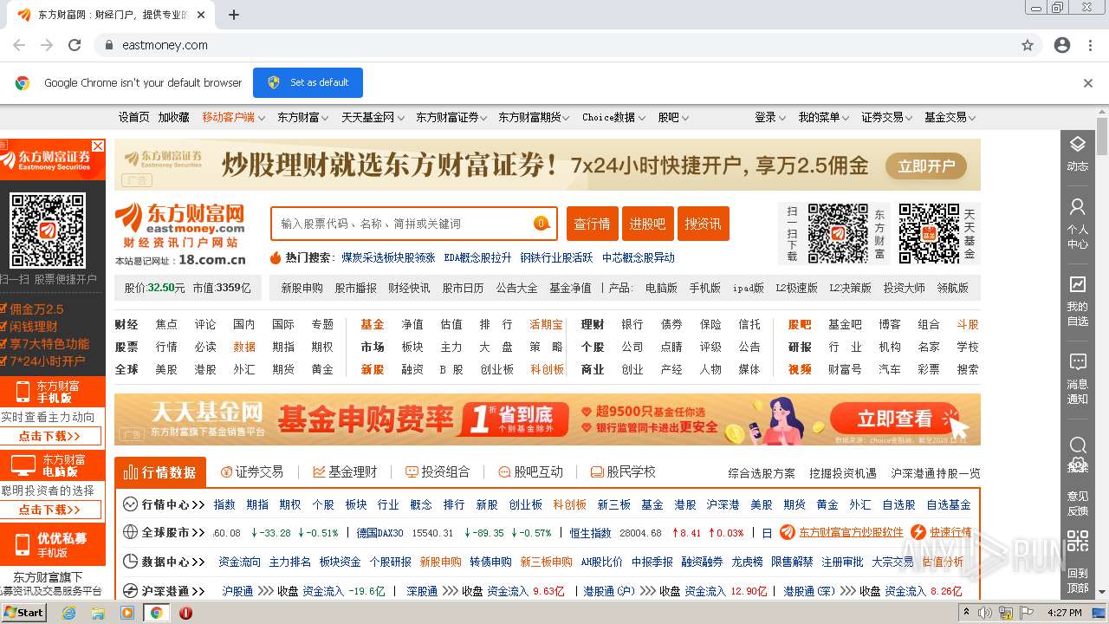Open Chrome profile avatar icon
The height and width of the screenshot is (624, 1109).
click(1062, 45)
